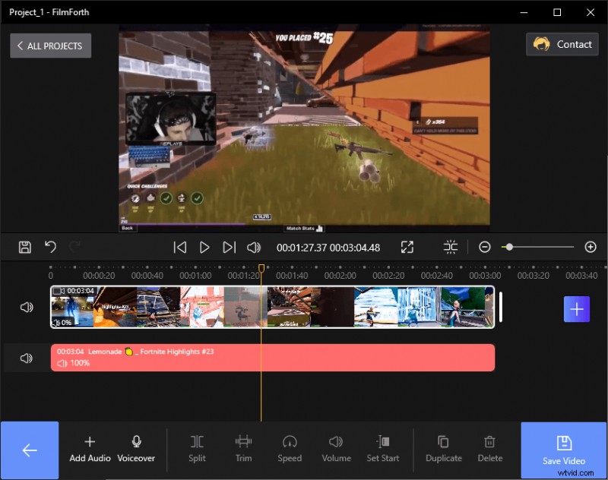The width and height of the screenshot is (608, 480).
Task: Save the current project
Action: click(x=26, y=247)
